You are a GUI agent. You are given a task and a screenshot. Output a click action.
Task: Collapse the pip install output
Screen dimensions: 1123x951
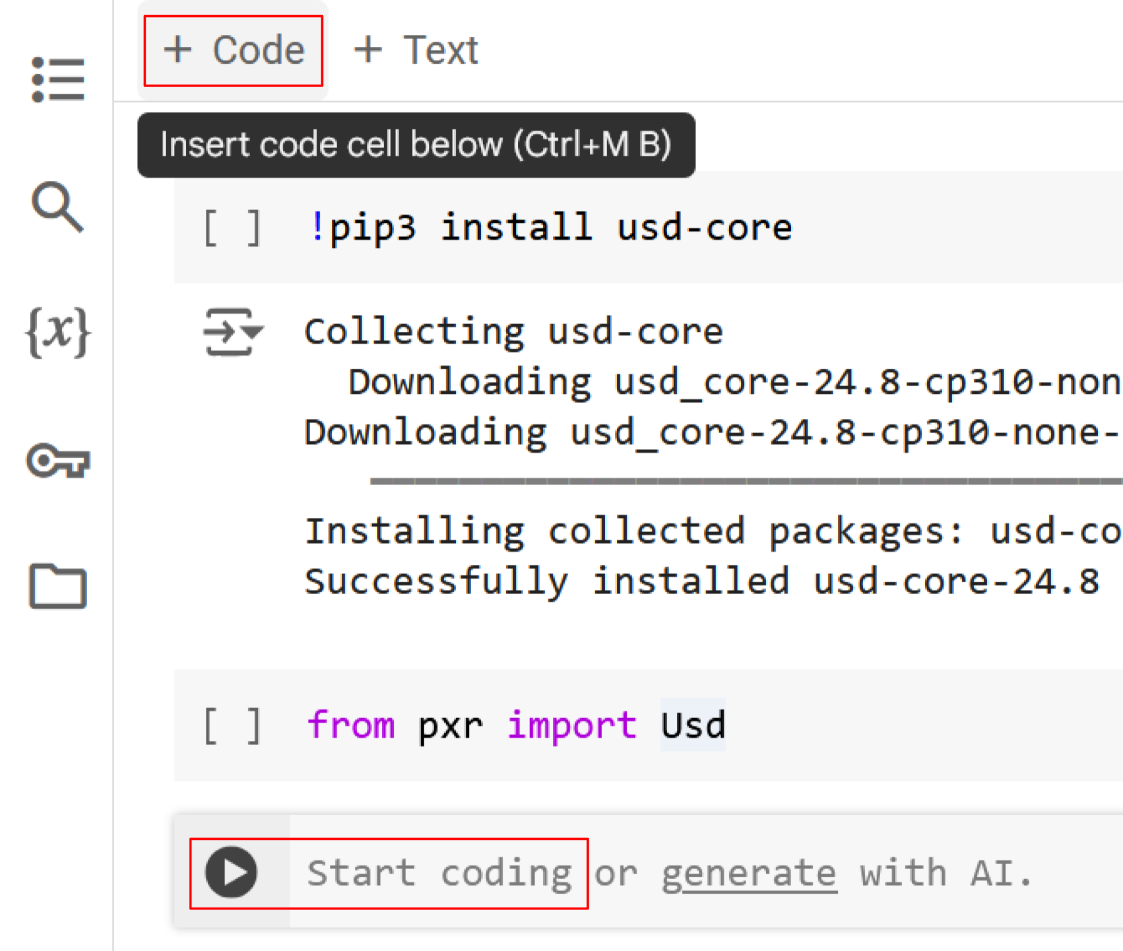tap(232, 332)
